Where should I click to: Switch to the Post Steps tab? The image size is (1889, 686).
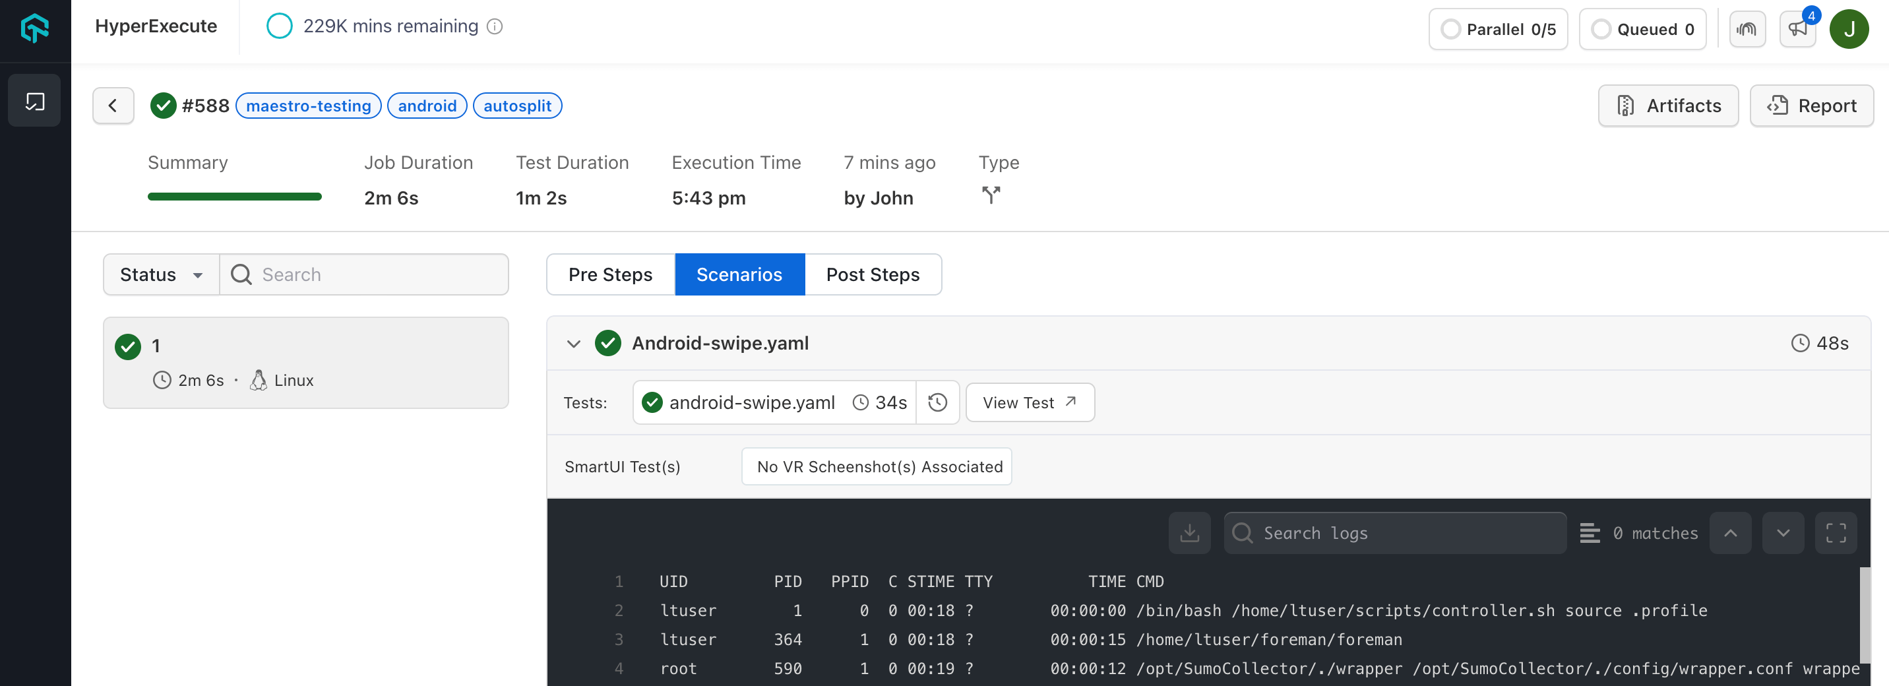[873, 274]
